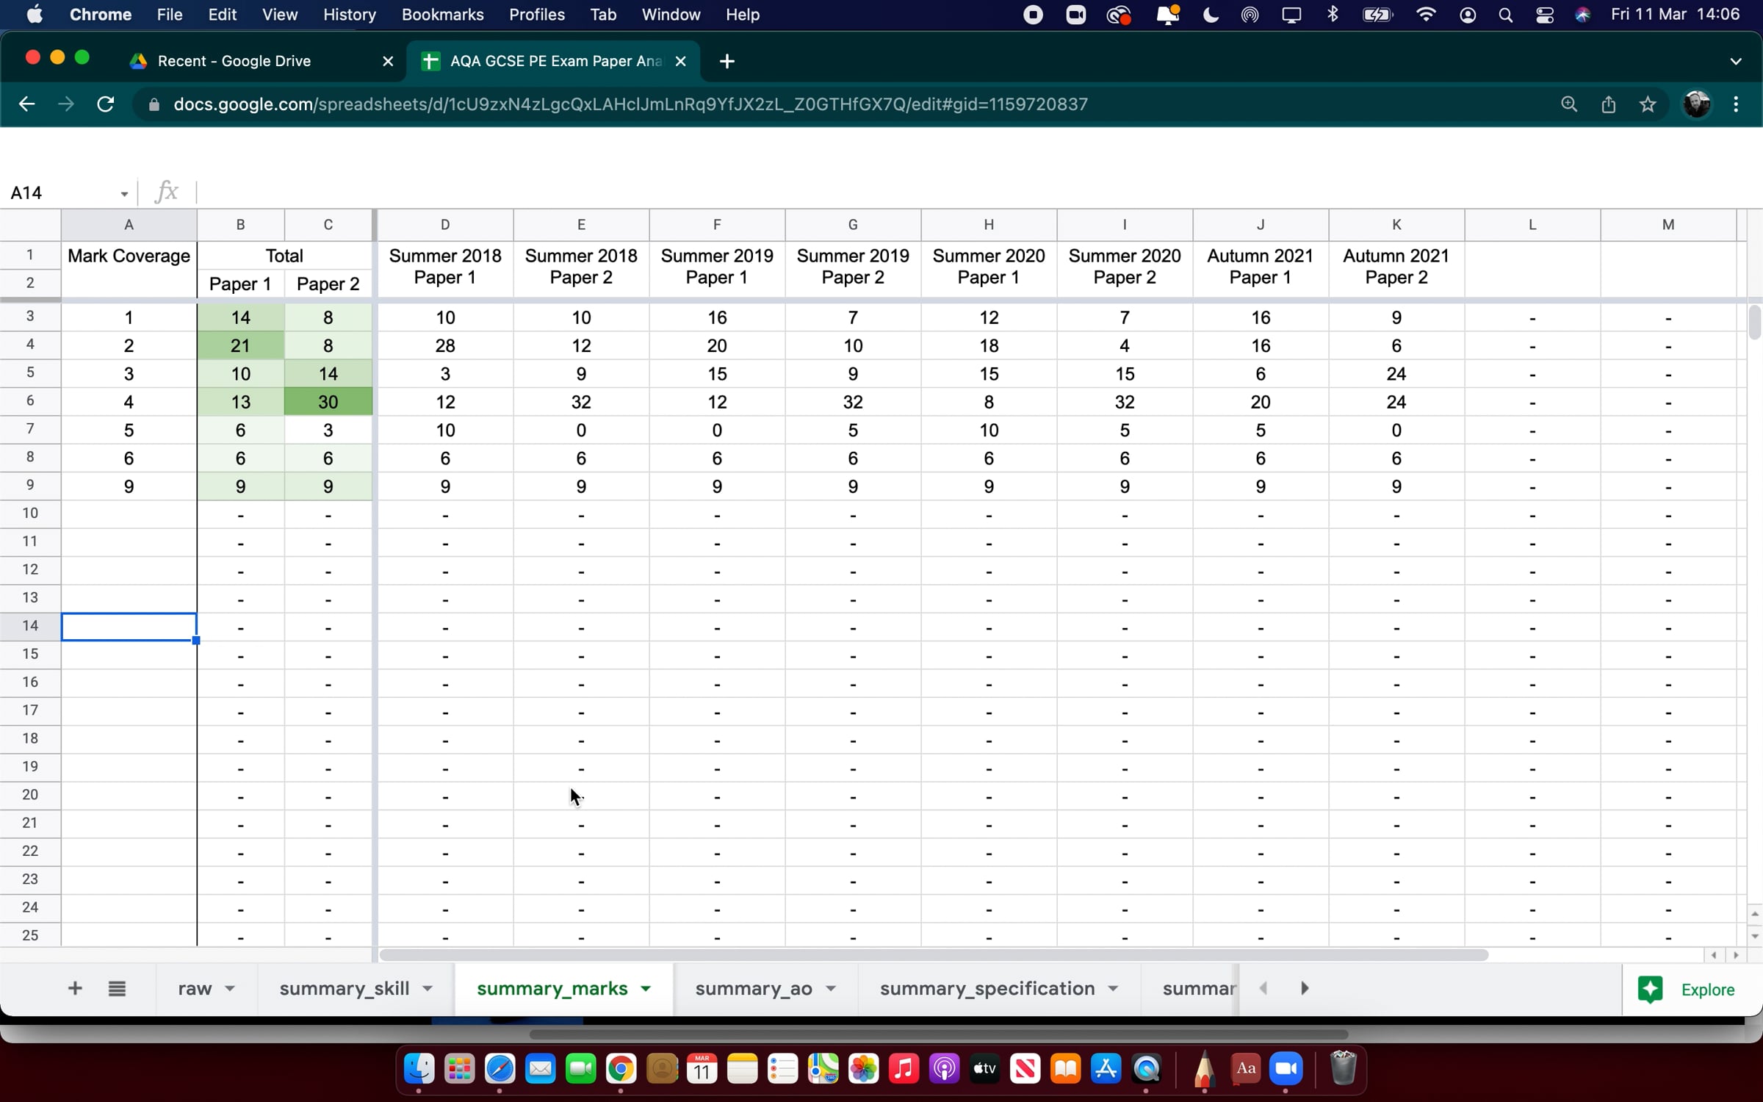Click the add sheet plus icon
1763x1102 pixels.
point(74,988)
